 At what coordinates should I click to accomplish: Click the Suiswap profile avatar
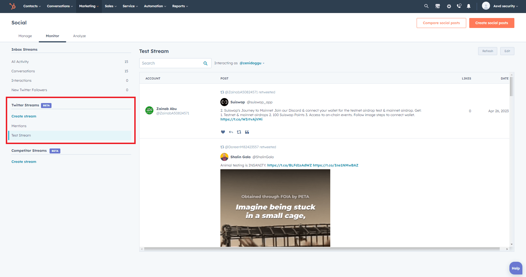pos(224,102)
